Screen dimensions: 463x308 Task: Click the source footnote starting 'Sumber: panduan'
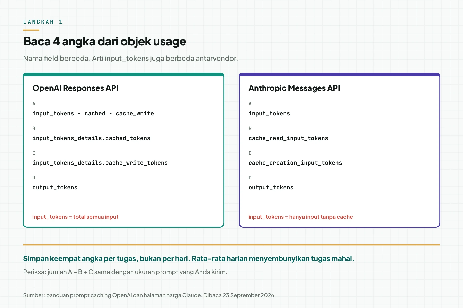point(149,295)
